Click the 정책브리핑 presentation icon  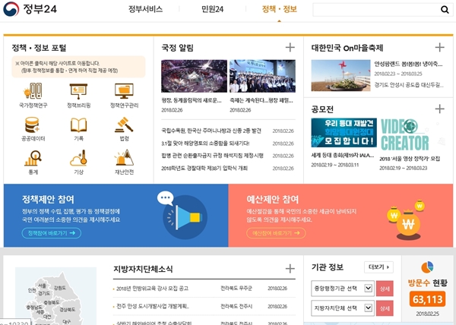[x=79, y=91]
